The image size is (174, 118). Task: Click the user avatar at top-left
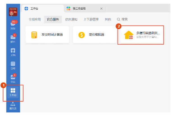point(13,12)
